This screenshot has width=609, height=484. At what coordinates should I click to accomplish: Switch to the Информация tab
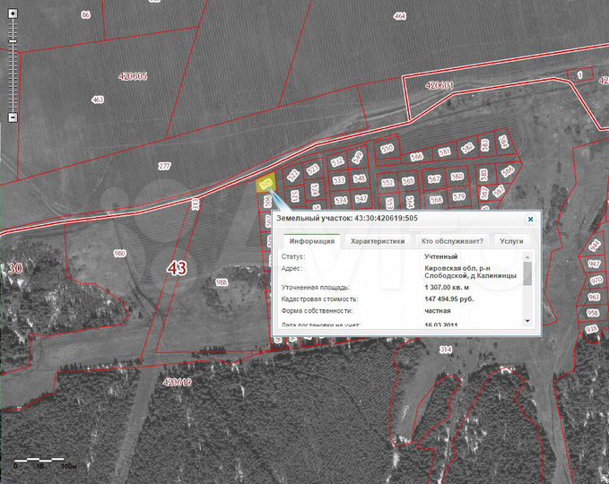click(312, 240)
